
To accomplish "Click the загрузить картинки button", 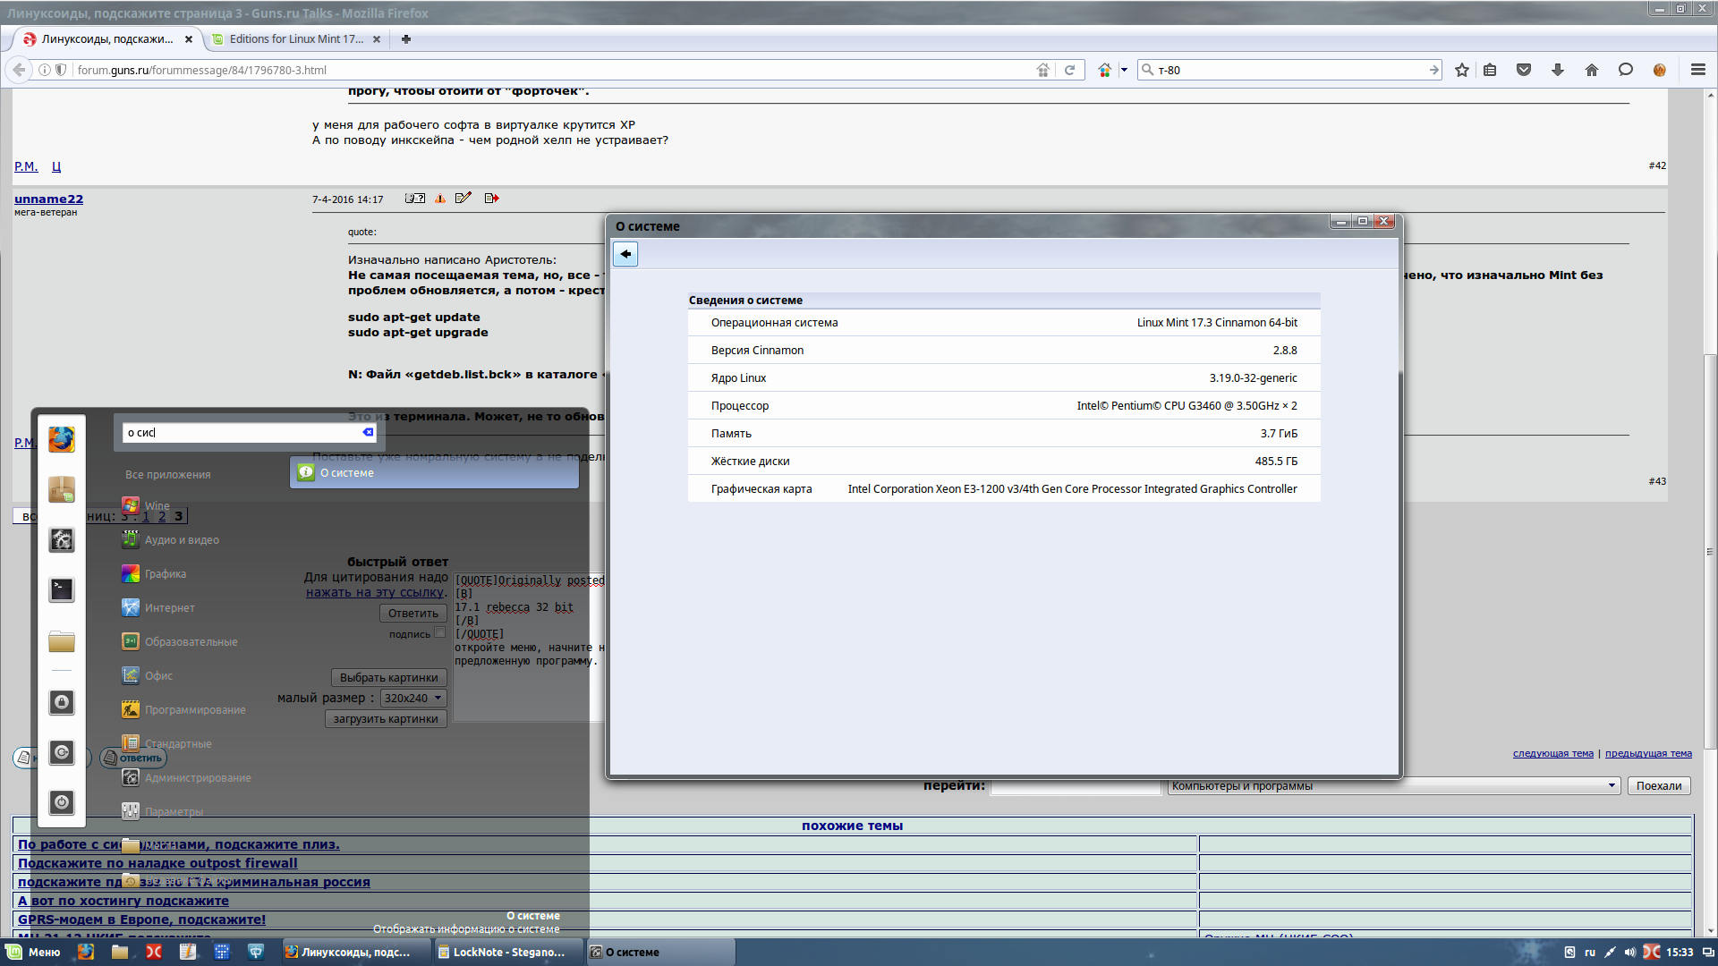I will point(386,719).
